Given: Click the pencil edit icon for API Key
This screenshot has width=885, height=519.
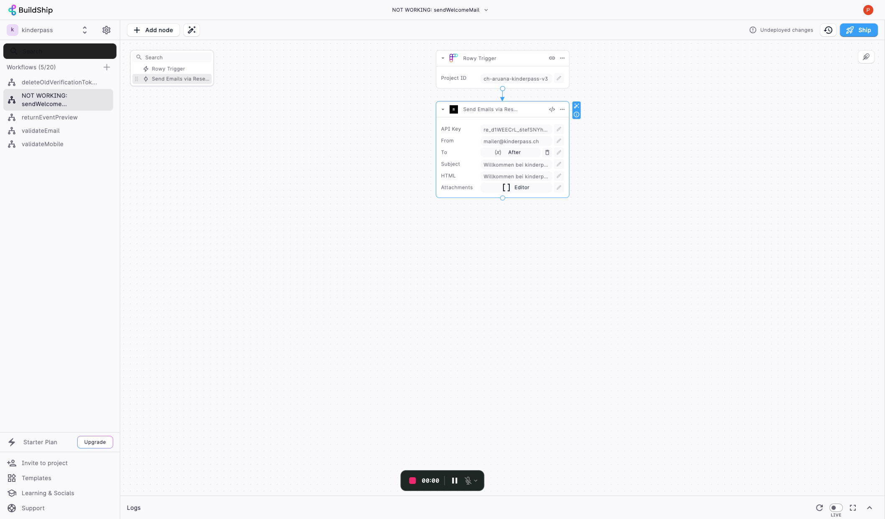Looking at the screenshot, I should click(x=559, y=129).
